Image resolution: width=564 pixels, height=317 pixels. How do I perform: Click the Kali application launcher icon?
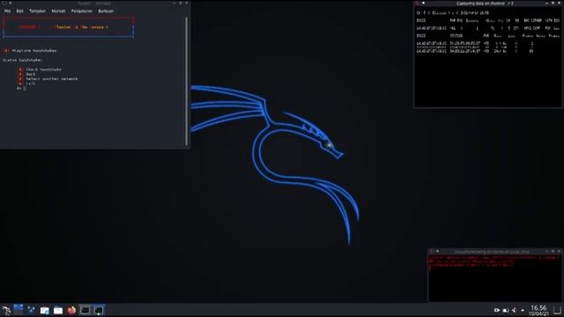pos(6,310)
